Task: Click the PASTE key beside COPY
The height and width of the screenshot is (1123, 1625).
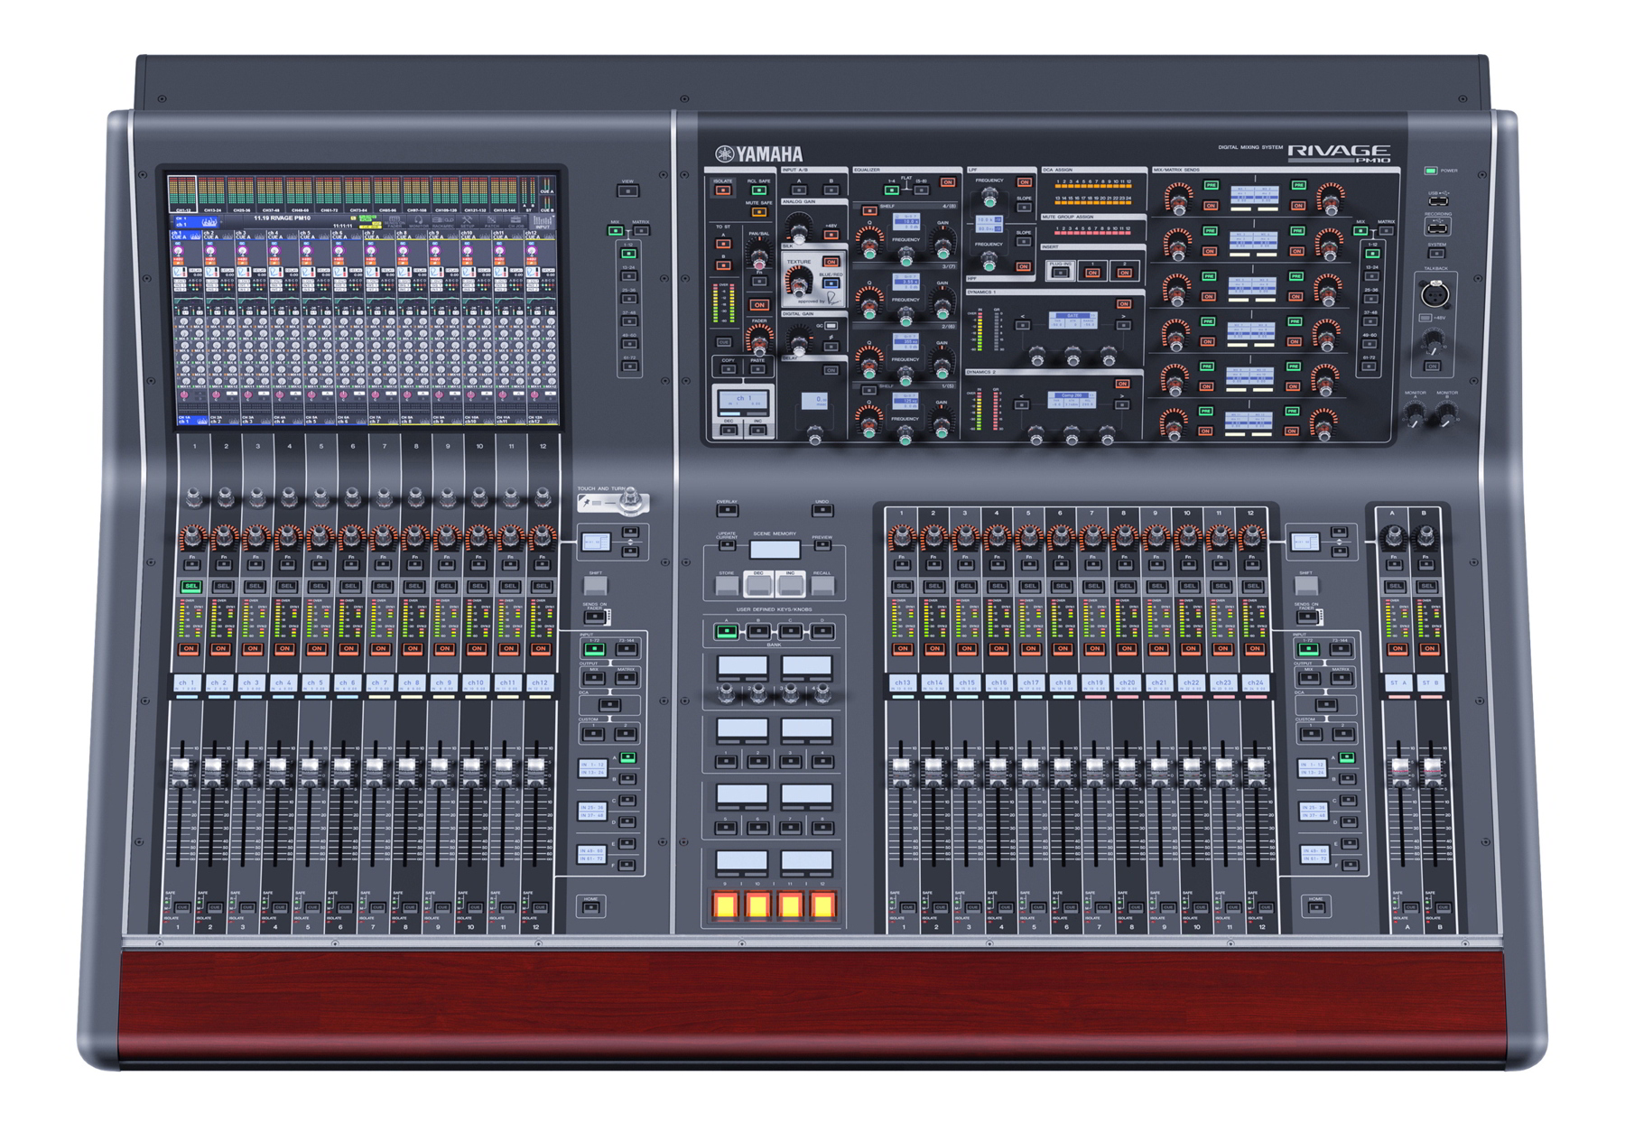Action: point(757,369)
